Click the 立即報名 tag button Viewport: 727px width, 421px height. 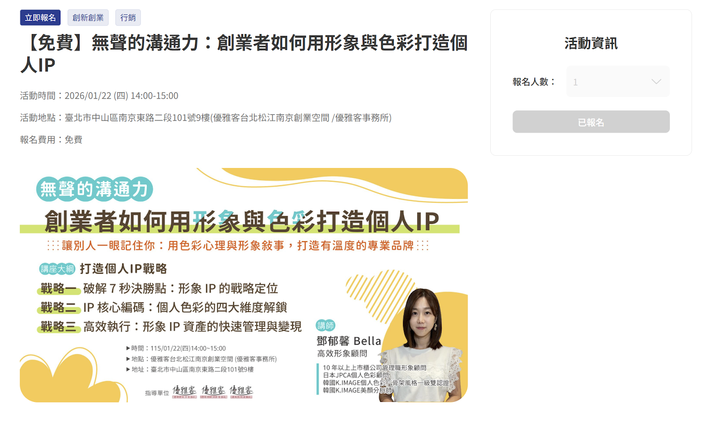tap(40, 18)
